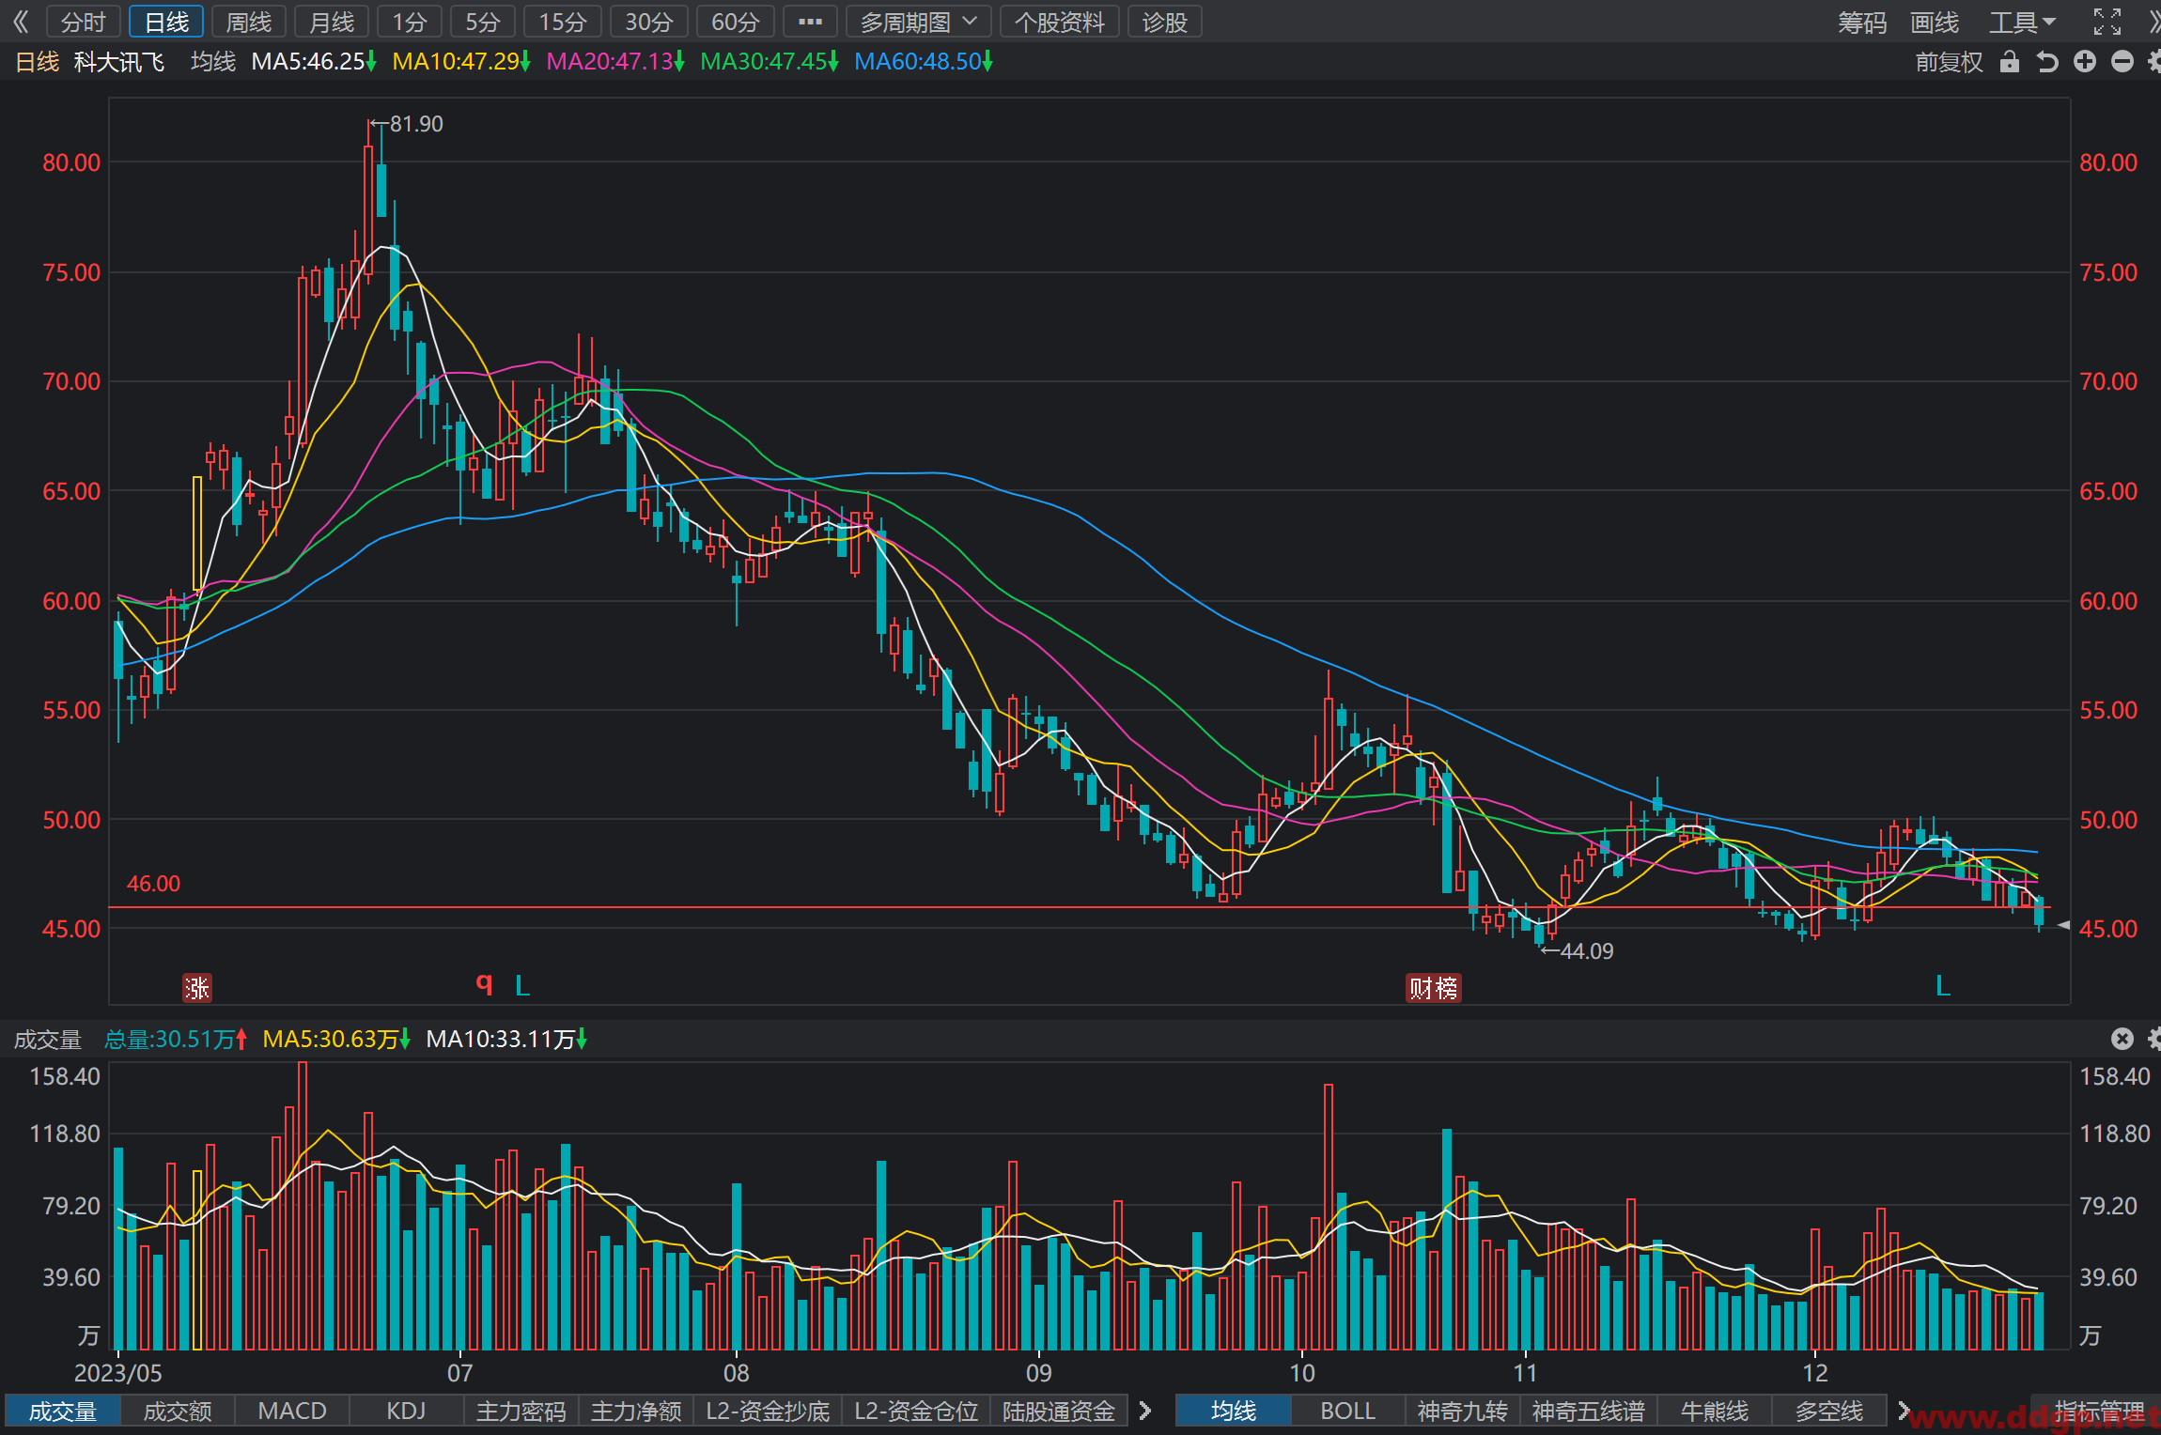Viewport: 2161px width, 1435px height.
Task: Click MA60:48.50 blue average label
Action: (924, 62)
